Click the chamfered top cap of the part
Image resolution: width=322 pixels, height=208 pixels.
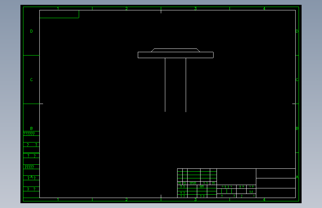coord(175,50)
